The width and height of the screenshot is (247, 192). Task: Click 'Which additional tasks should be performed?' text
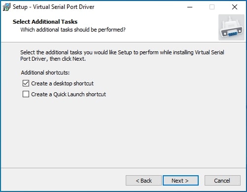(73, 30)
